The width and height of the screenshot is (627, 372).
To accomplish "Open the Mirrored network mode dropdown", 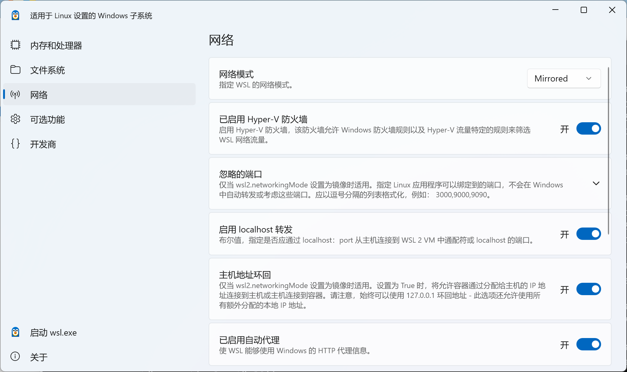I will coord(563,79).
